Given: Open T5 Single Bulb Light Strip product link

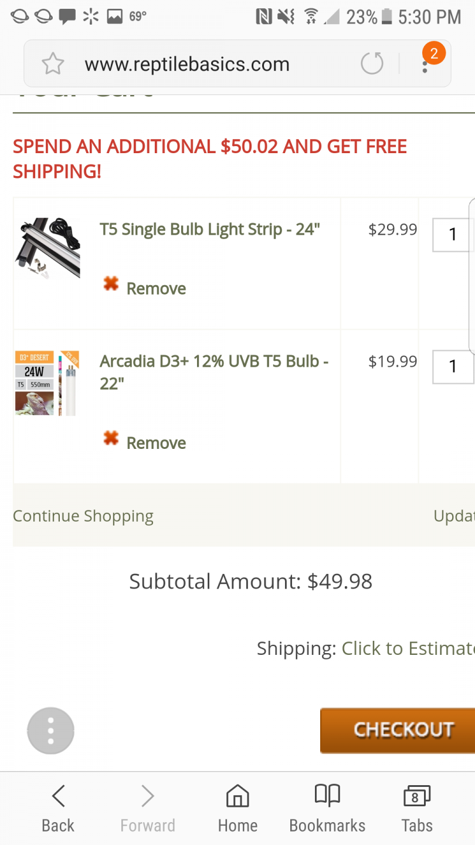Looking at the screenshot, I should coord(210,229).
